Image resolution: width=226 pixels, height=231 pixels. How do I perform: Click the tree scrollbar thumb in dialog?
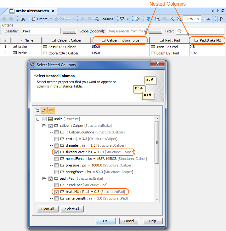tap(157, 143)
